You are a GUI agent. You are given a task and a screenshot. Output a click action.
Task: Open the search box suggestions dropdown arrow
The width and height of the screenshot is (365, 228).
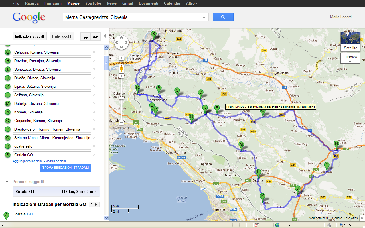(x=204, y=17)
